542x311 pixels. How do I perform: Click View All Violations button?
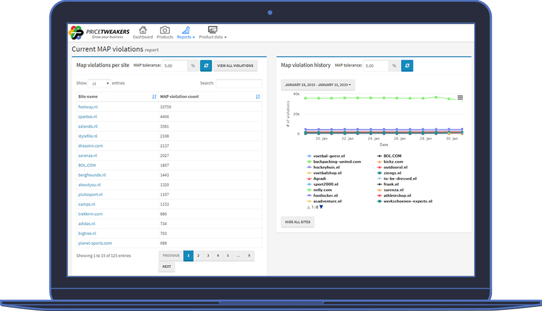coord(235,66)
